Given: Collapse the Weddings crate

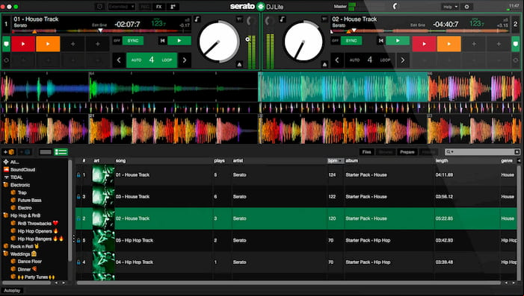Looking at the screenshot, I should [x=6, y=254].
